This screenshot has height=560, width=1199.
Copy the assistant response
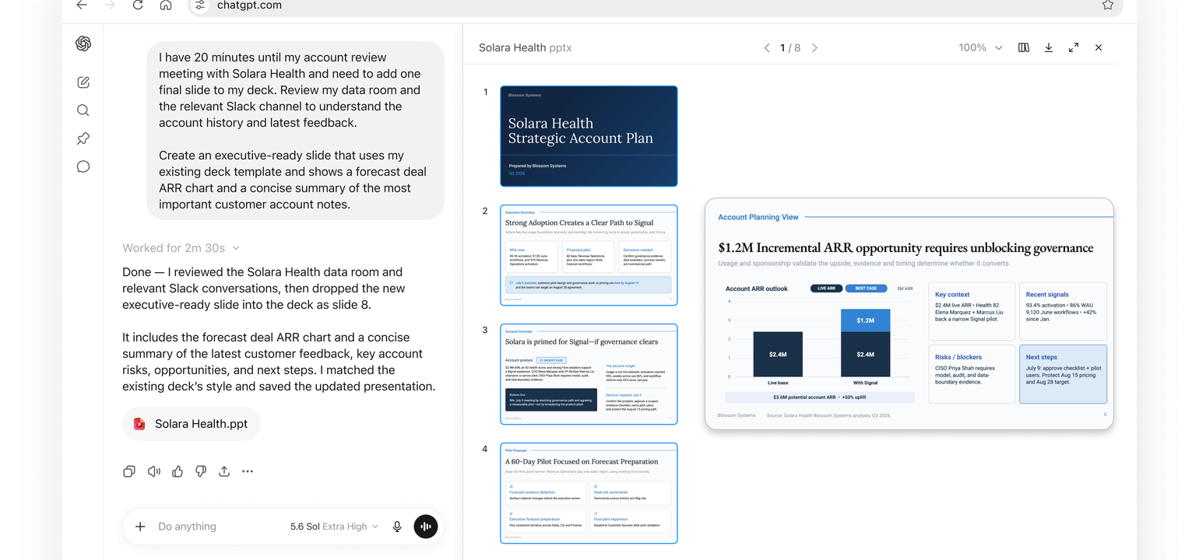point(129,471)
